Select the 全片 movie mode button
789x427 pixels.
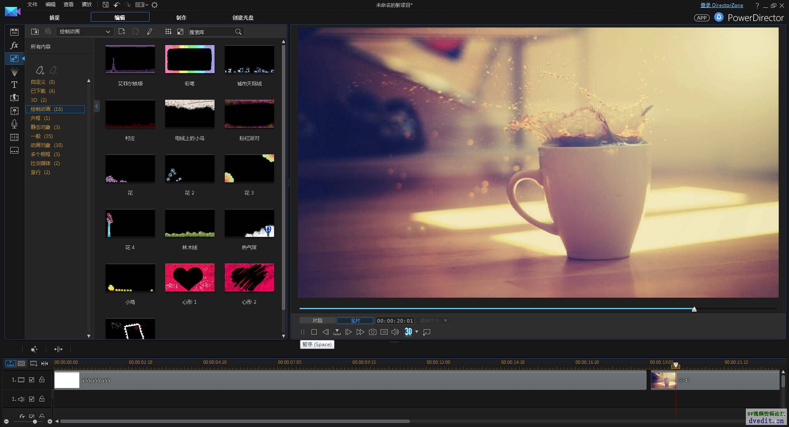coord(355,320)
